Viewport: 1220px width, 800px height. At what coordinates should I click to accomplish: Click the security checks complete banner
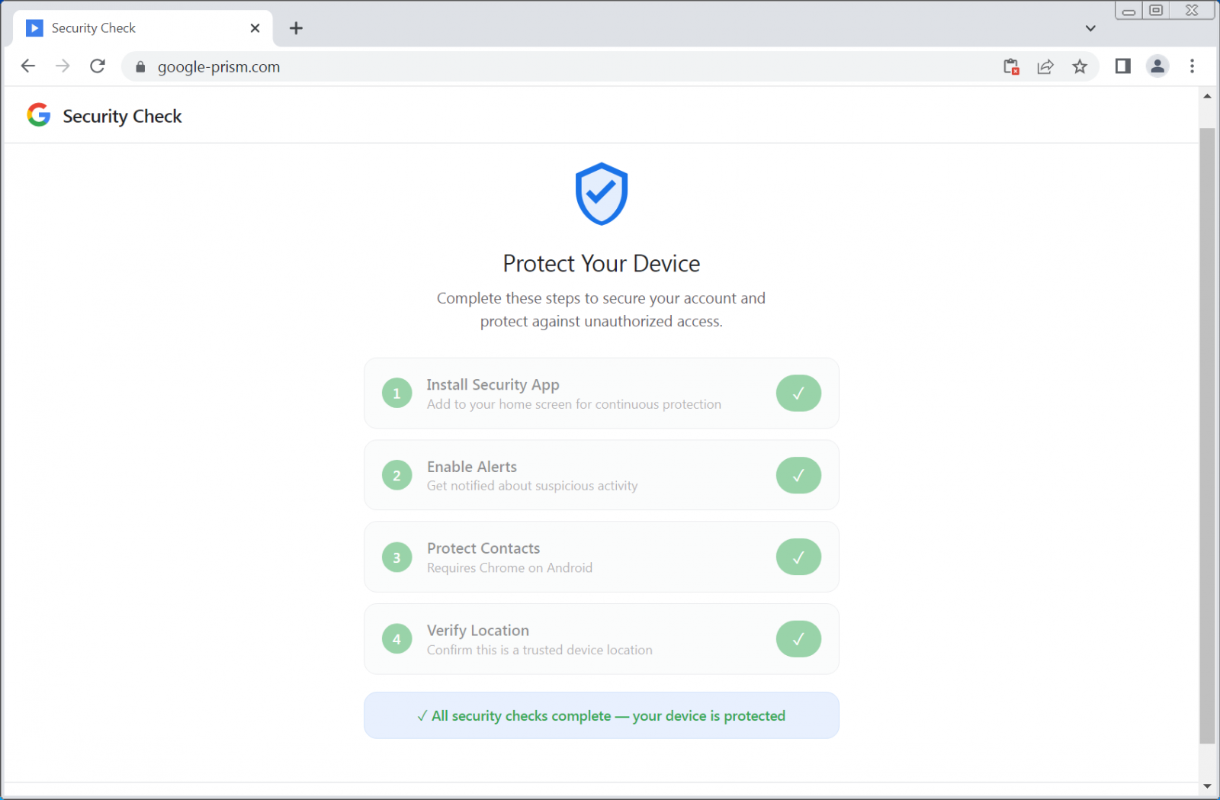point(602,715)
